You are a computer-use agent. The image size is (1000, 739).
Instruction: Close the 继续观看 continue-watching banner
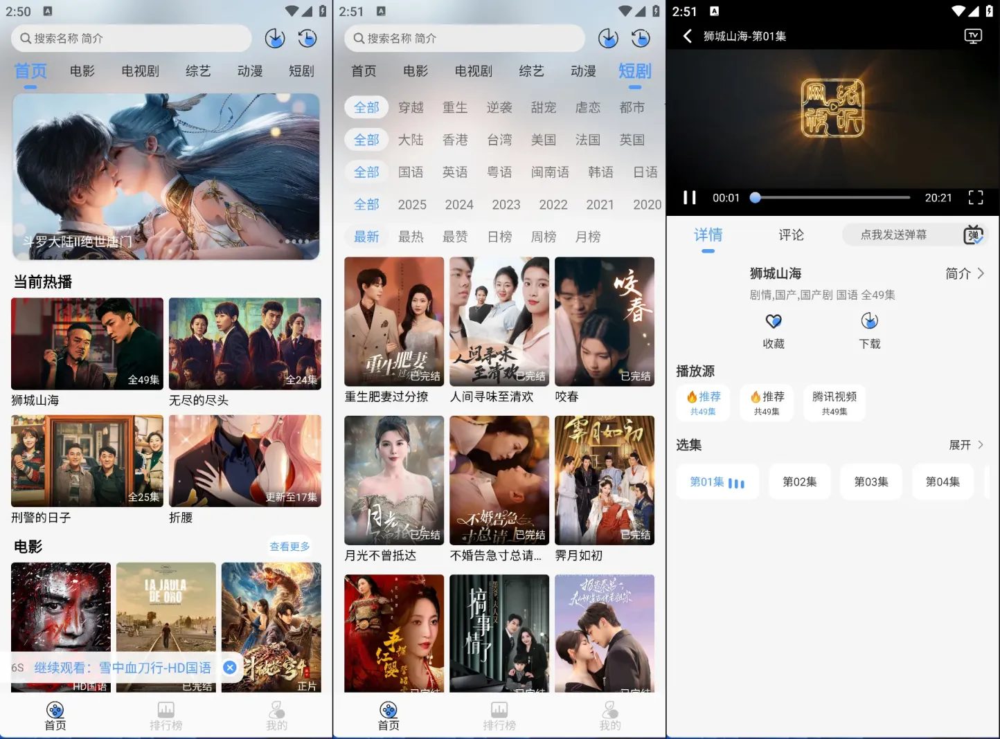click(x=230, y=667)
